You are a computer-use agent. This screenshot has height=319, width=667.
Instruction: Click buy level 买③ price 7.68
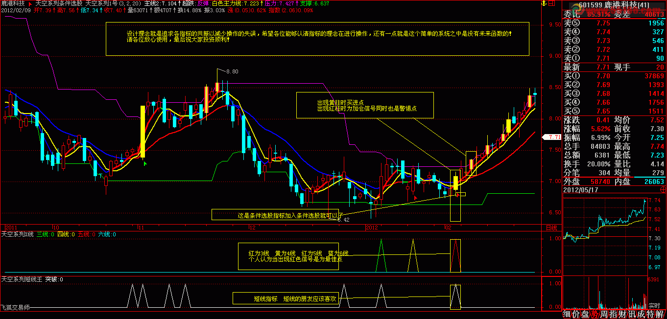click(603, 93)
